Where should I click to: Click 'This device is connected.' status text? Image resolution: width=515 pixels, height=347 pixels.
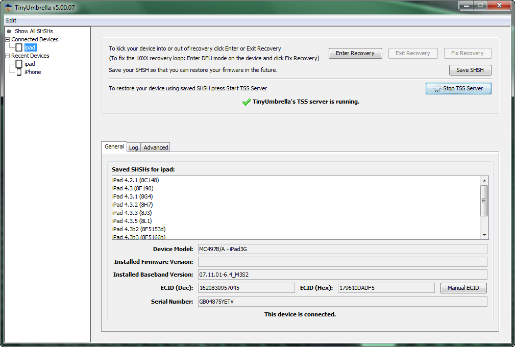[300, 314]
